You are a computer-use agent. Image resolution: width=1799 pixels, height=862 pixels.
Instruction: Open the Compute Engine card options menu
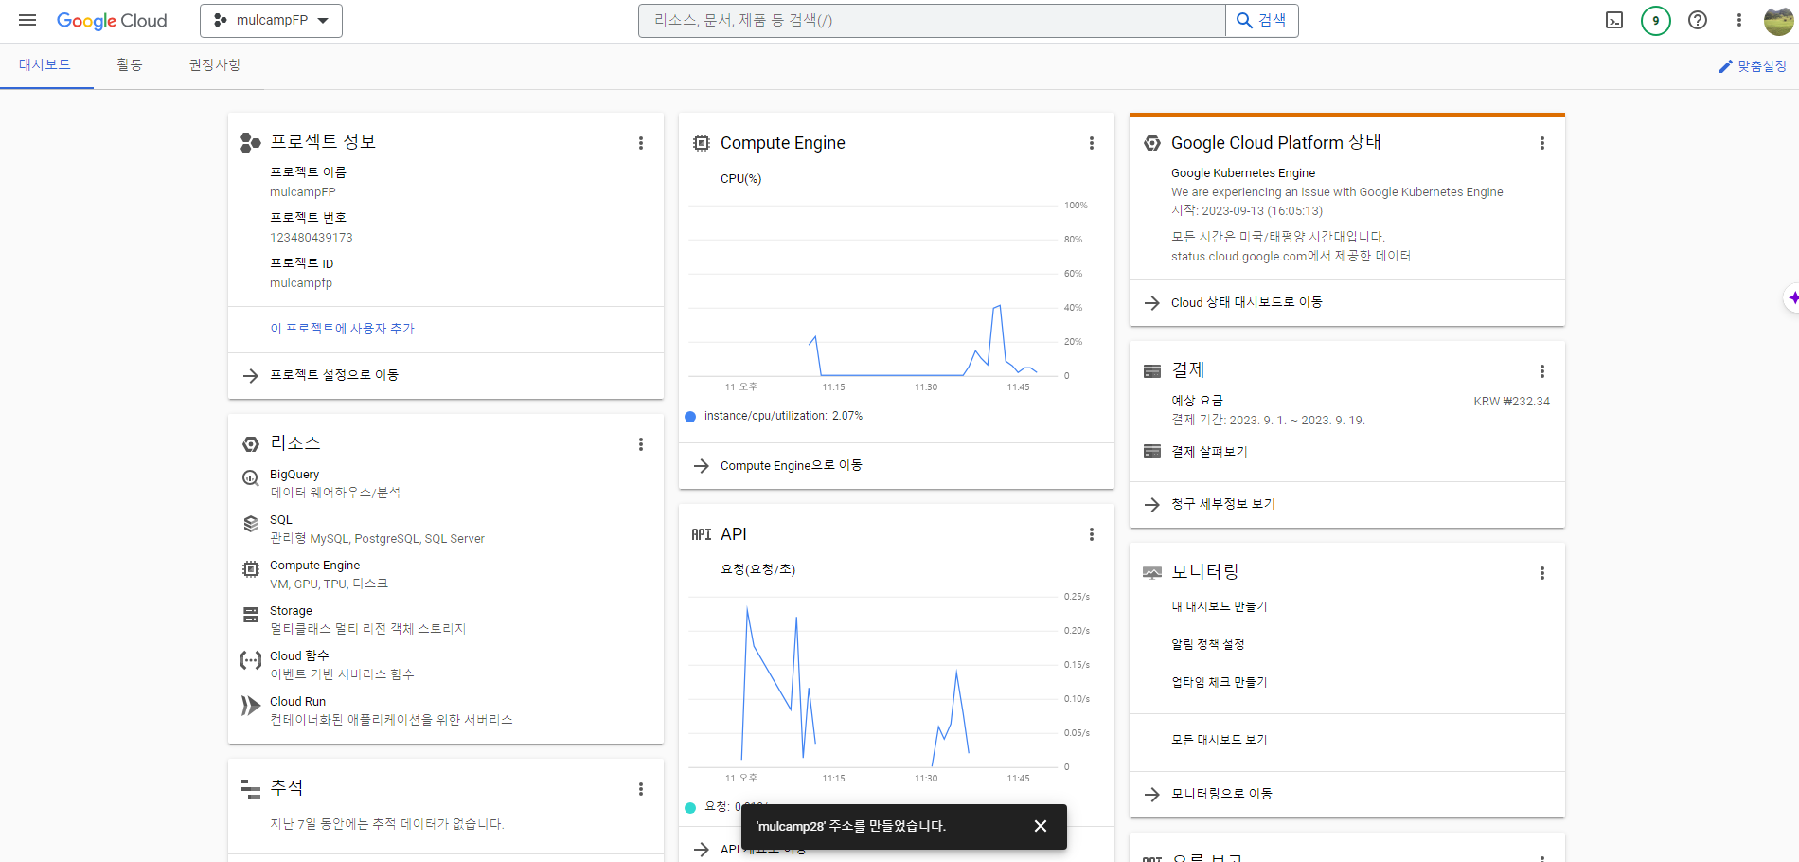click(1092, 143)
